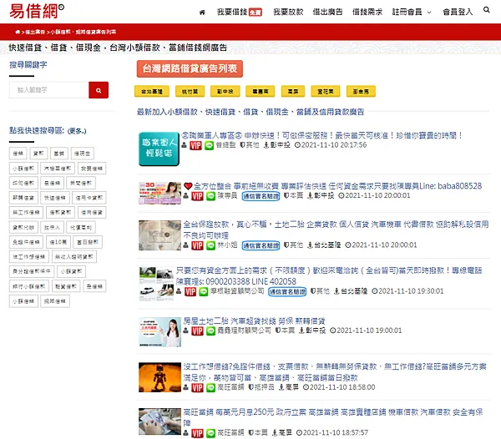Screen dimensions: 501x439
Task: Select the 快速借錢 quick search tag
Action: (55, 198)
